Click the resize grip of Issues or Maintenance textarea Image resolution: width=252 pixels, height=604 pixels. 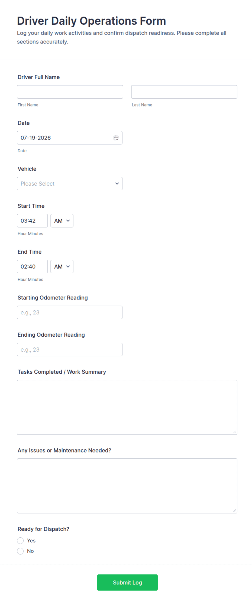point(234,510)
